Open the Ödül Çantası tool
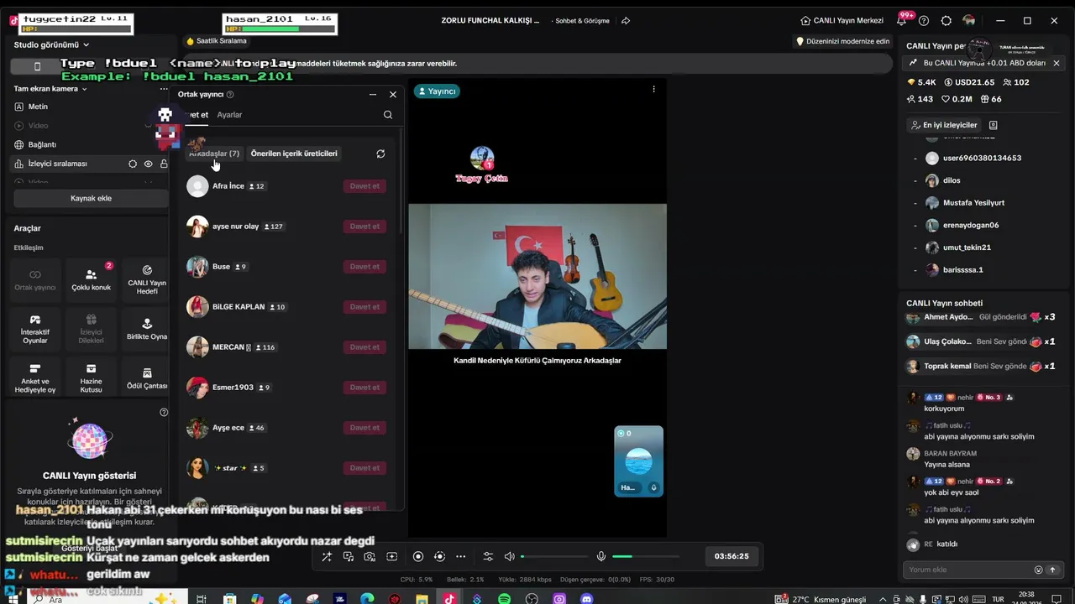Screen dimensions: 1075x604 click(147, 377)
